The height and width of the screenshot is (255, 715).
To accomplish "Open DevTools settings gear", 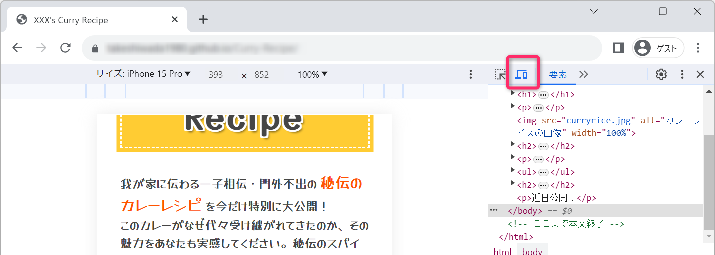I will point(661,74).
